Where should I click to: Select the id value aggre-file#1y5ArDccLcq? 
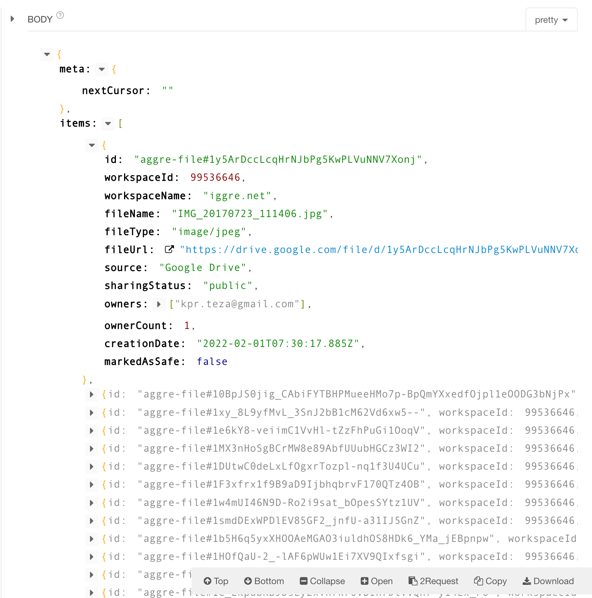(278, 160)
